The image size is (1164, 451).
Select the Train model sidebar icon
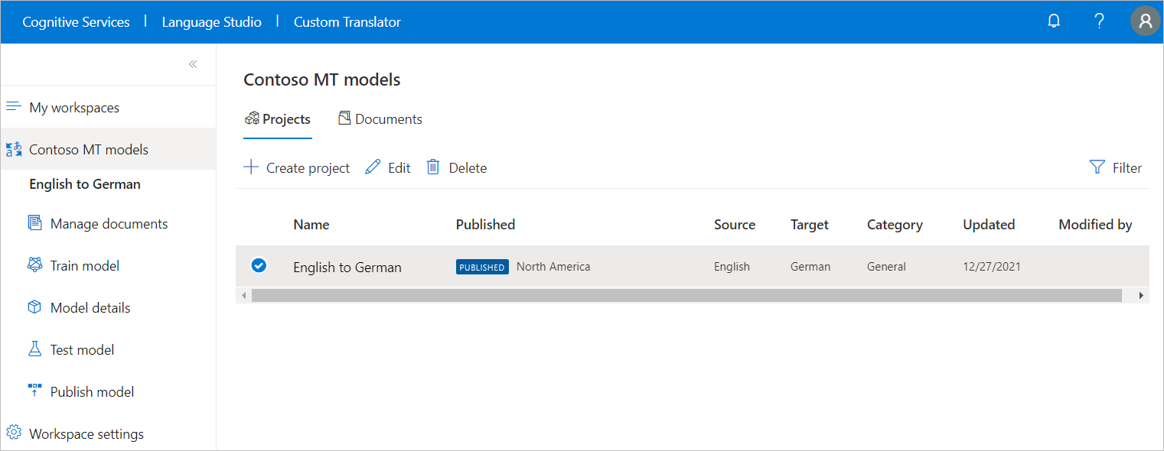(x=34, y=264)
